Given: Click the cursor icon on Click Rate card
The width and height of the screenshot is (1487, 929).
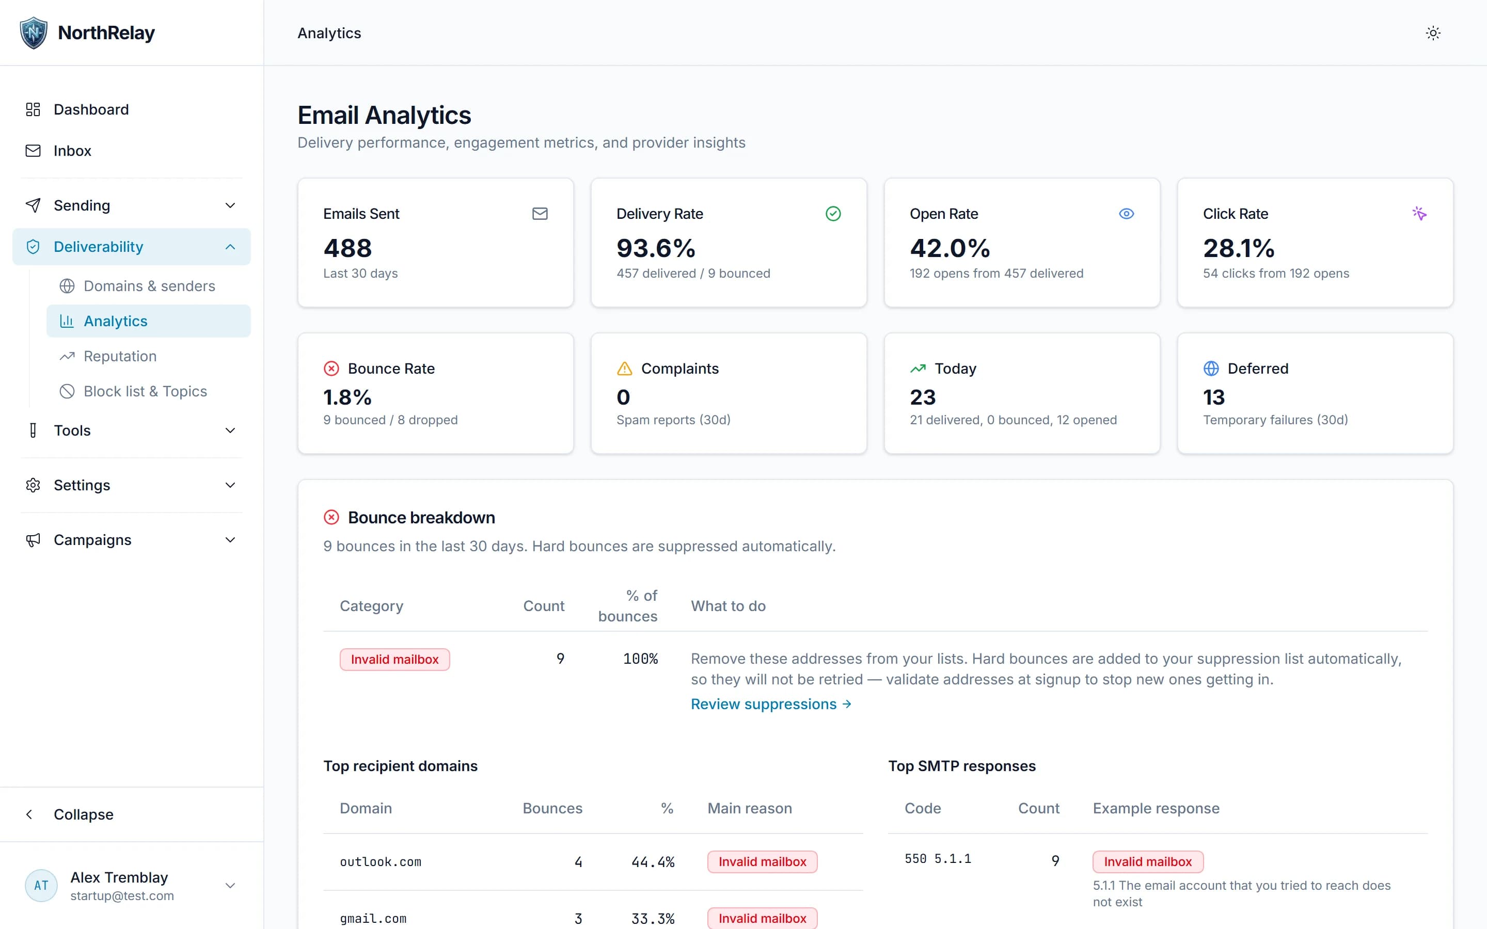Looking at the screenshot, I should click(x=1419, y=213).
